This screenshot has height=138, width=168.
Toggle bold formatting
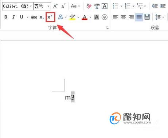[6, 17]
